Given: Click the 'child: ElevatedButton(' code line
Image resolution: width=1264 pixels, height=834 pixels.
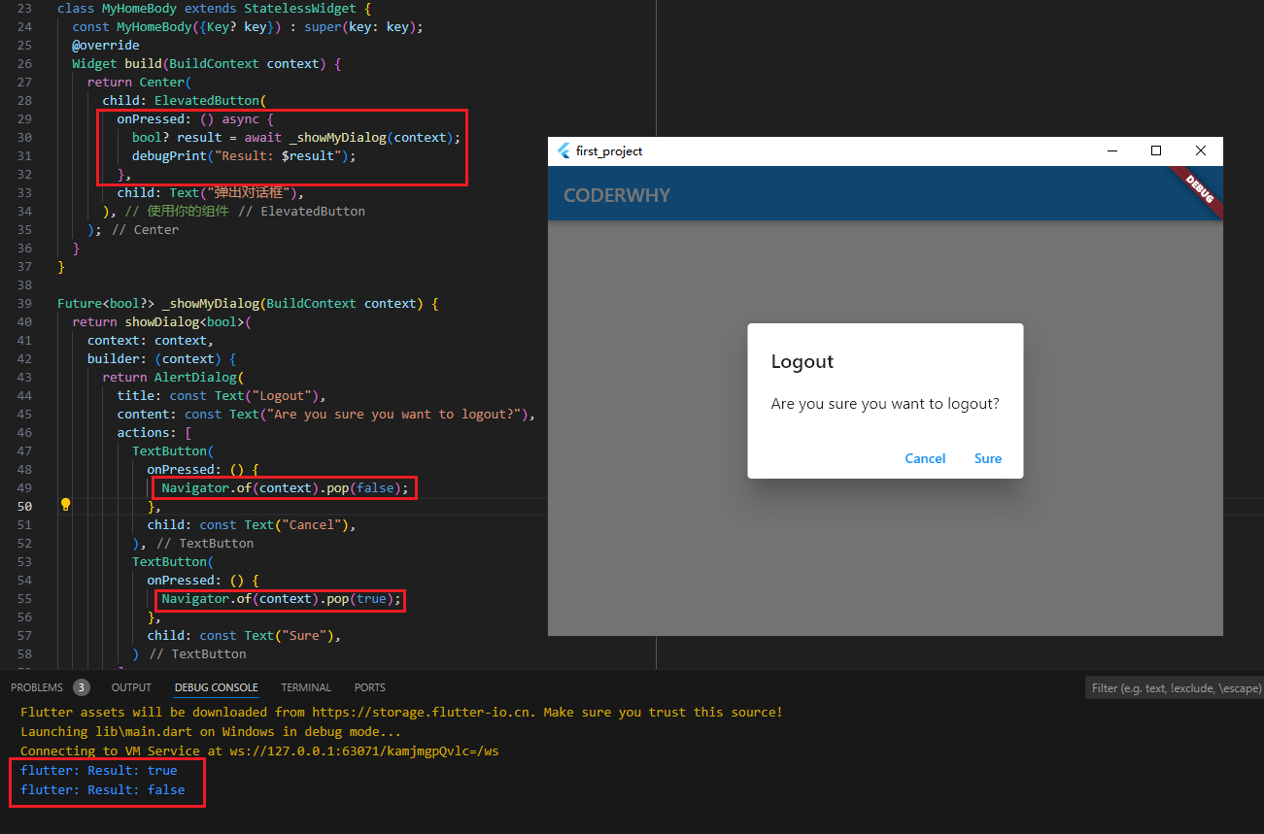Looking at the screenshot, I should click(x=185, y=100).
